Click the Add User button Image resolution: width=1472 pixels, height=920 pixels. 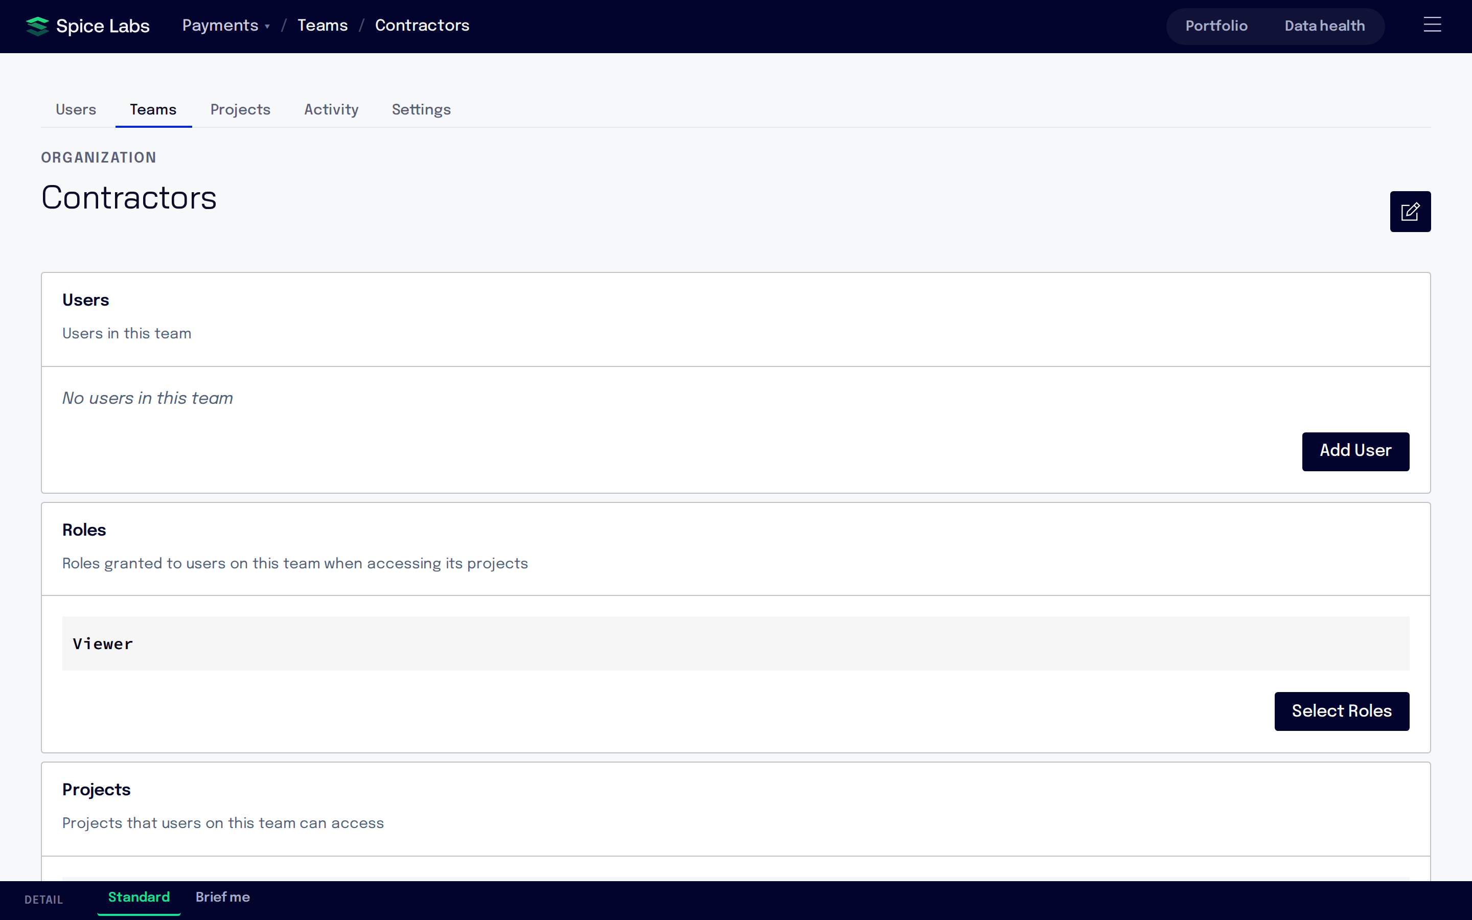1355,451
